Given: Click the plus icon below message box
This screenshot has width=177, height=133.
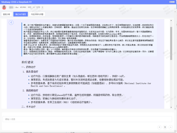Looking at the screenshot, I should click(x=159, y=127).
